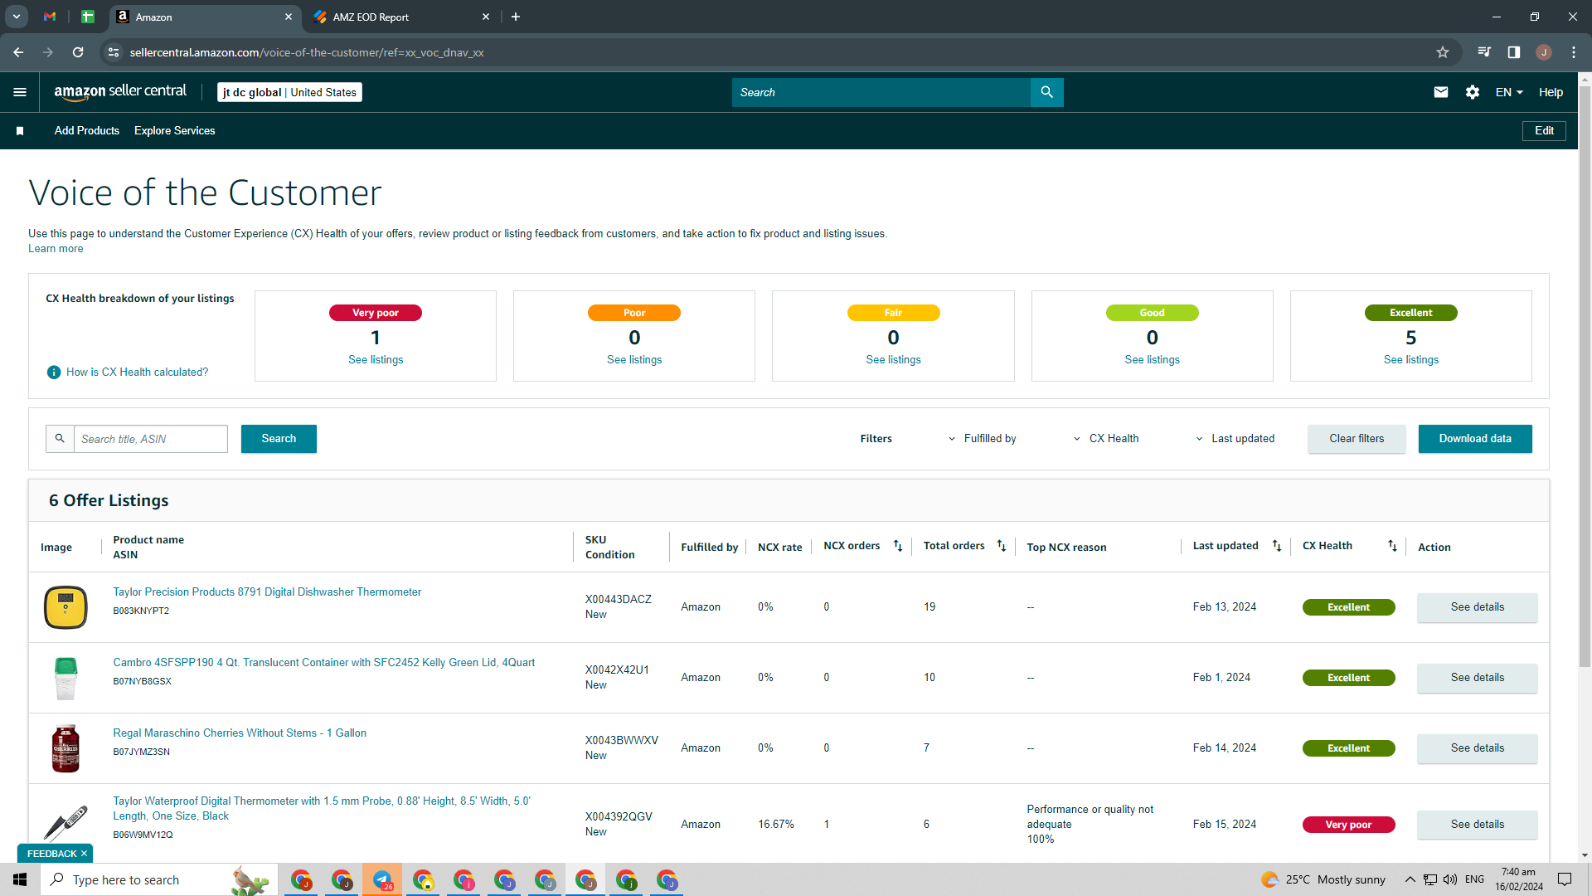Expand the CX Health filter

(1106, 439)
